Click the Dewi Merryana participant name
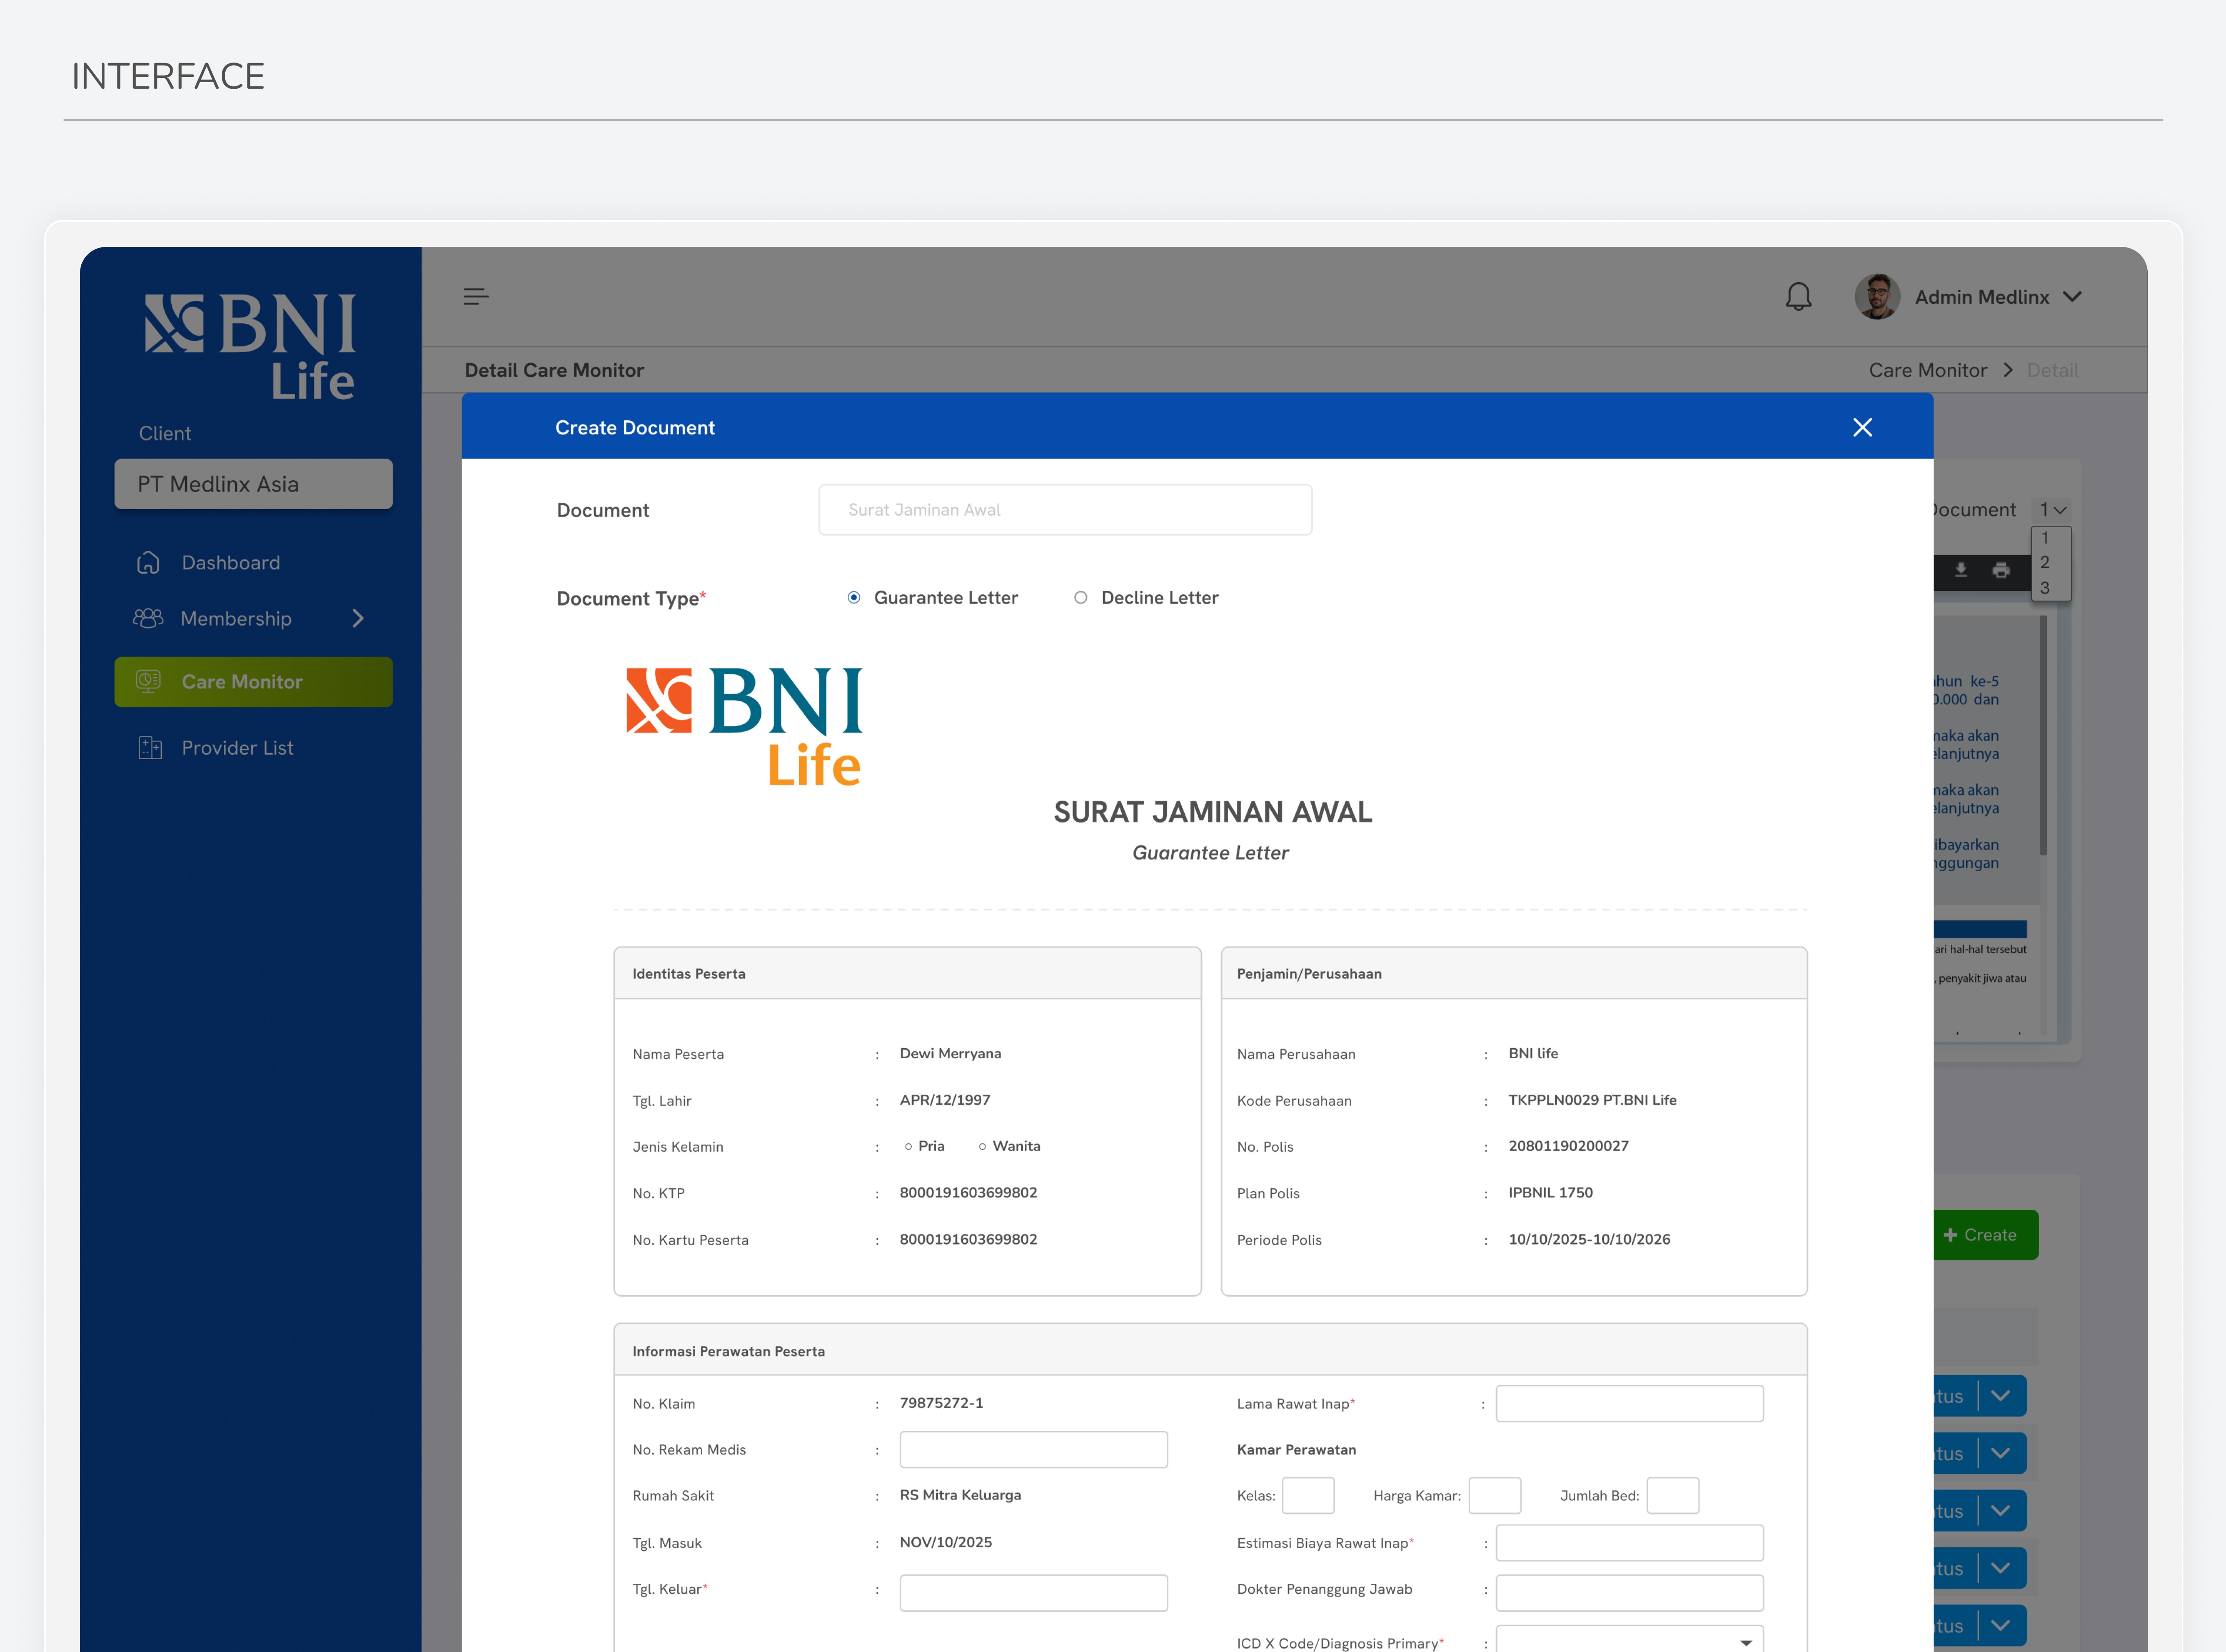Viewport: 2226px width, 1652px height. click(x=950, y=1053)
